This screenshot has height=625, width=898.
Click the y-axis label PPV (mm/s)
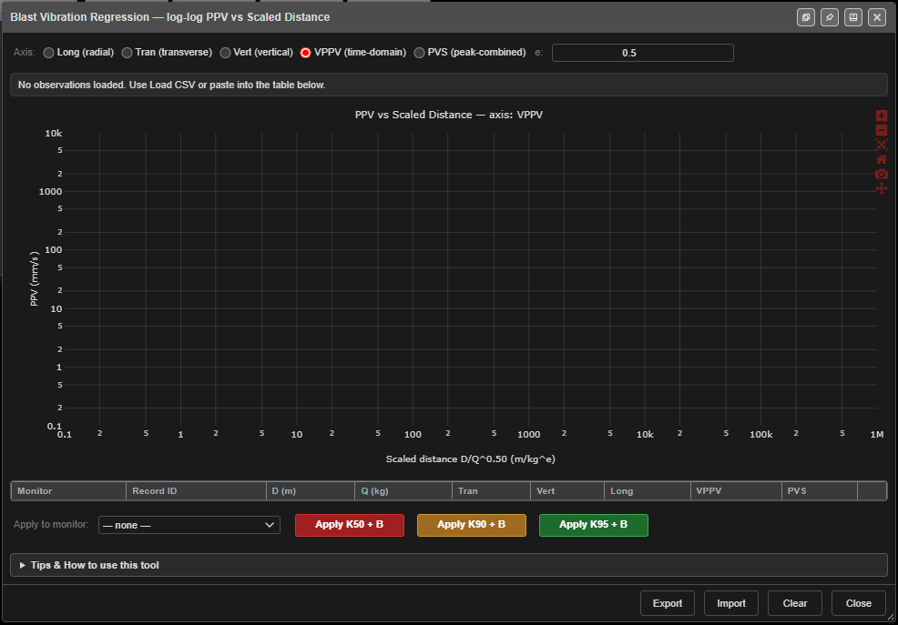click(x=35, y=278)
